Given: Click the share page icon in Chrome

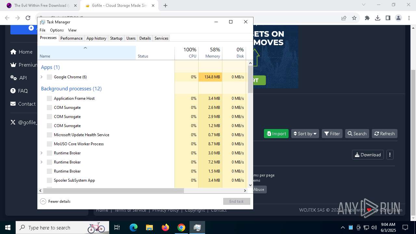Looking at the screenshot, I should (344, 18).
